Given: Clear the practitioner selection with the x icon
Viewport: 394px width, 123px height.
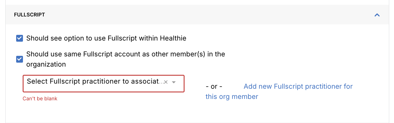Looking at the screenshot, I should point(166,82).
